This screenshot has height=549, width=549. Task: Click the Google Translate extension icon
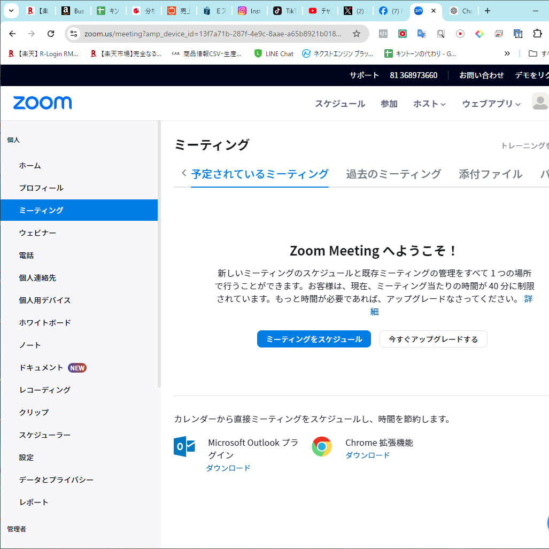pyautogui.click(x=422, y=34)
